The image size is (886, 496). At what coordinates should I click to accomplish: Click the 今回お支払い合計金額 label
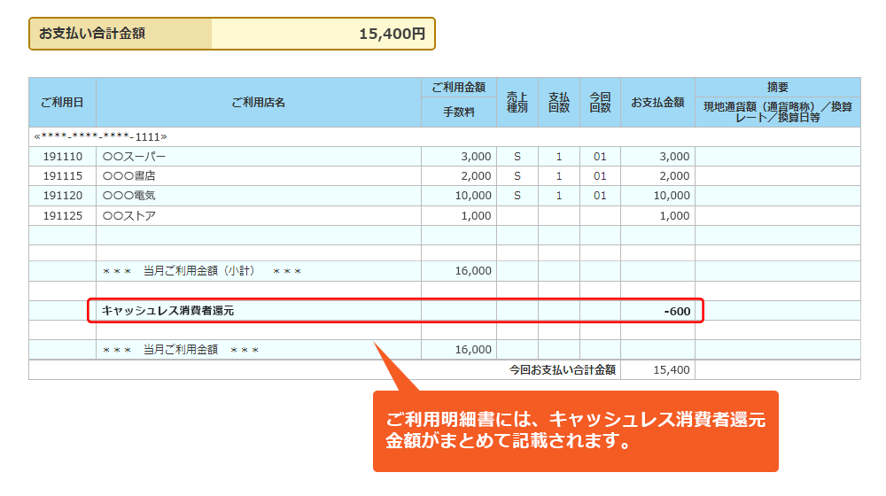point(563,370)
